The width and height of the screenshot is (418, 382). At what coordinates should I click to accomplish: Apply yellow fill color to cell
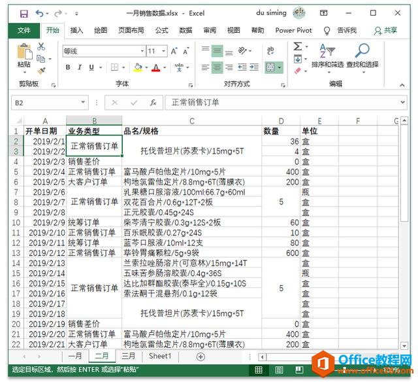[x=138, y=67]
